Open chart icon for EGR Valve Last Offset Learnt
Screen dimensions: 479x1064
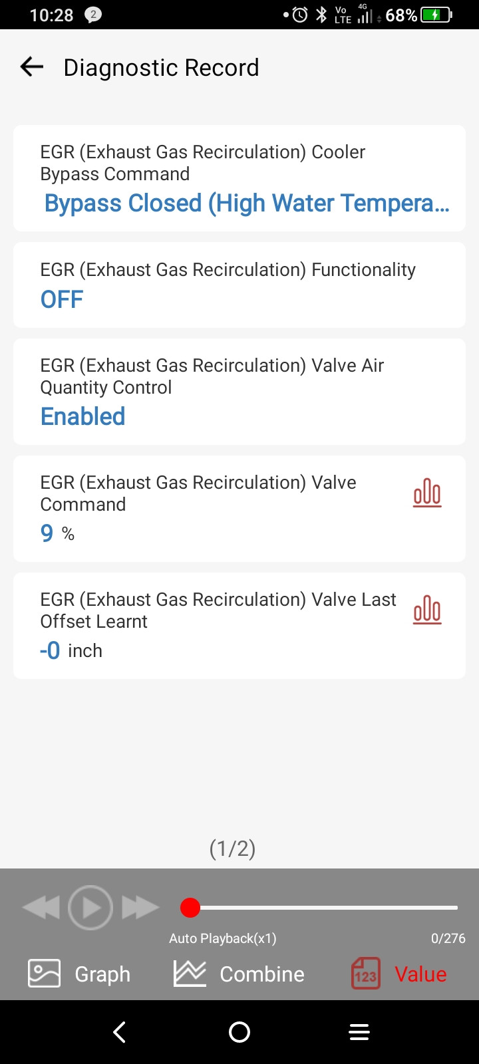coord(427,610)
